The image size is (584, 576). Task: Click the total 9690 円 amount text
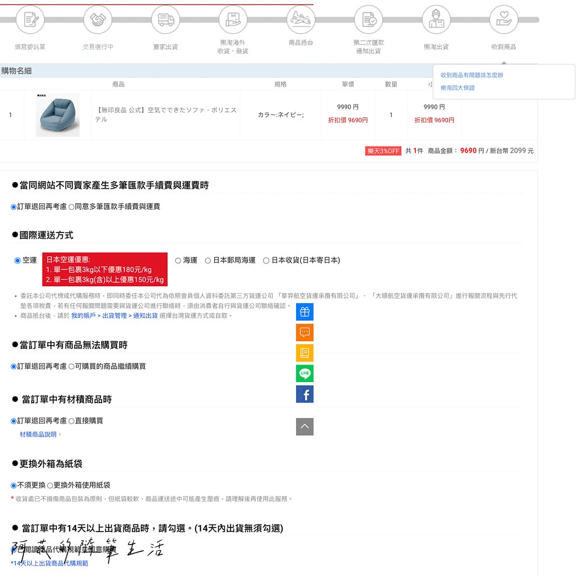[x=472, y=151]
